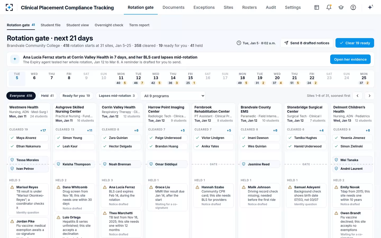Select Mon 11 on the date strip

121,78
